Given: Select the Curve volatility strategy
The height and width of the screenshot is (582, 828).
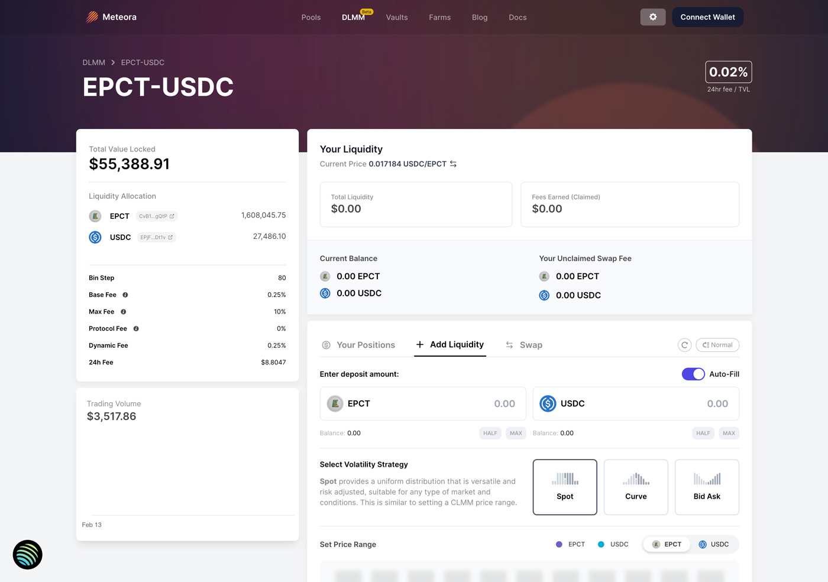Looking at the screenshot, I should [x=636, y=487].
